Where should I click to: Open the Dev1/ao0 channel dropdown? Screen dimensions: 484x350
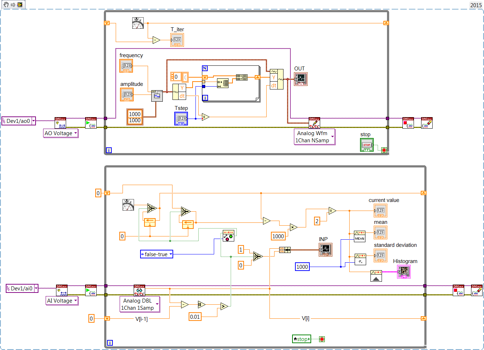pyautogui.click(x=34, y=121)
